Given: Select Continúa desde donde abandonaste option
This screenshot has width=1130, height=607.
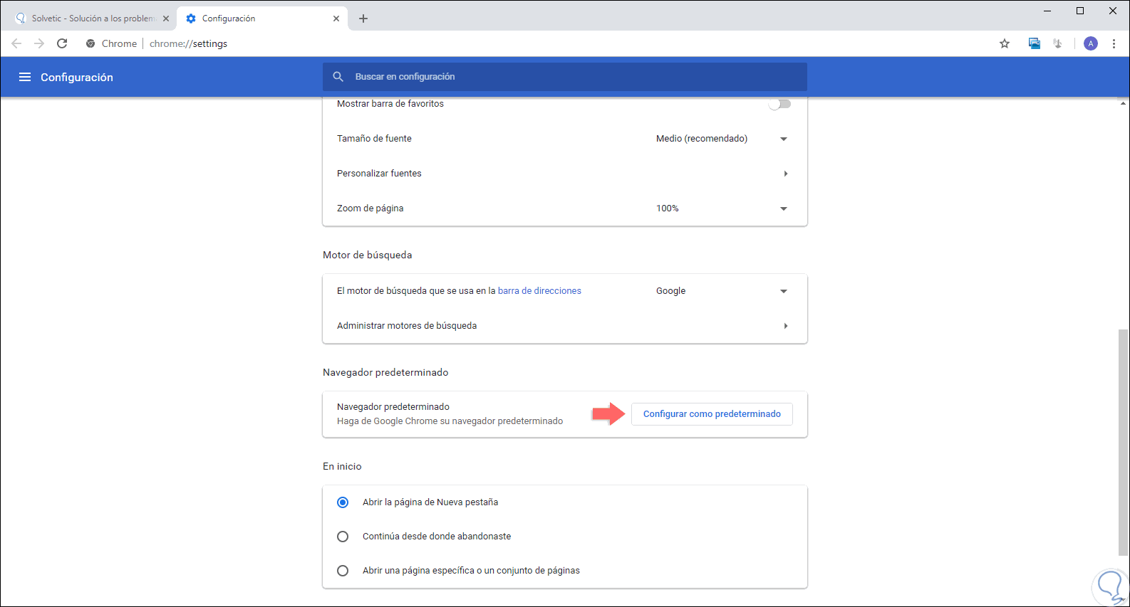Looking at the screenshot, I should 343,537.
